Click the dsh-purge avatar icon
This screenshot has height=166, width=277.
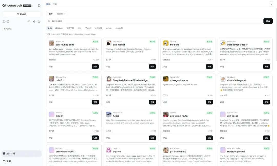coord(223,114)
